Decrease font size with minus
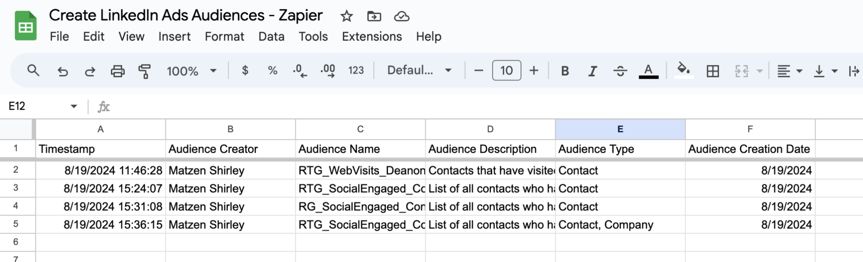 pyautogui.click(x=478, y=70)
